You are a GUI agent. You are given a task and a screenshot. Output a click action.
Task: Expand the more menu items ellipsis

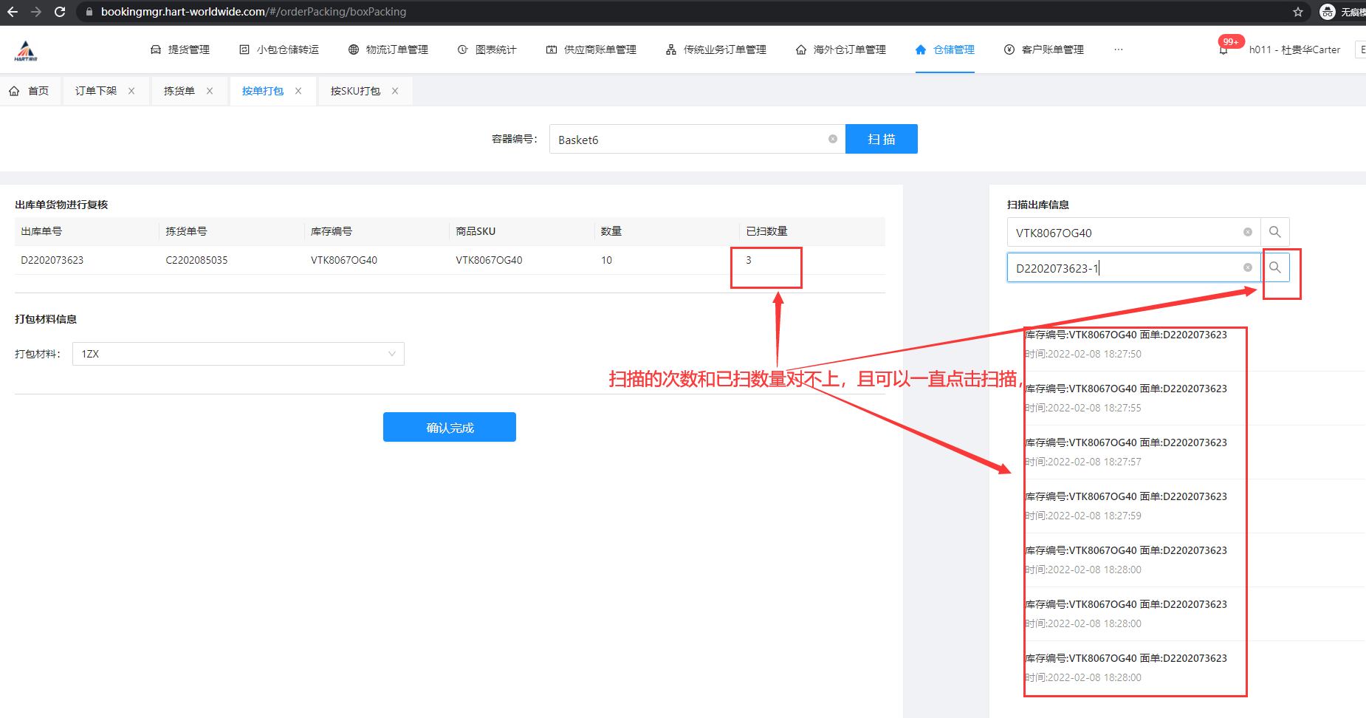pos(1118,49)
